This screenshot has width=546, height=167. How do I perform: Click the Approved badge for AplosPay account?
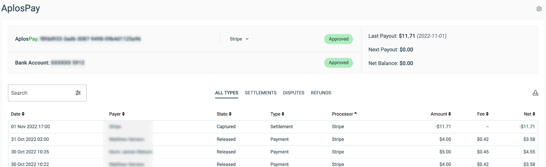point(339,39)
